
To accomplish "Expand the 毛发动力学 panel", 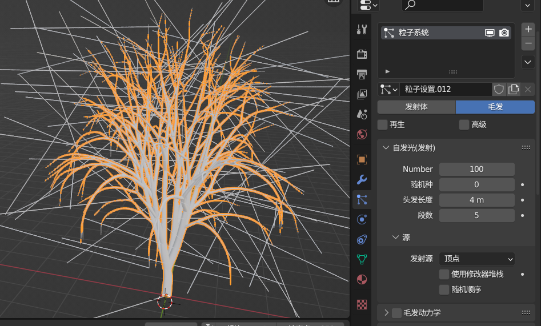I will (x=386, y=313).
